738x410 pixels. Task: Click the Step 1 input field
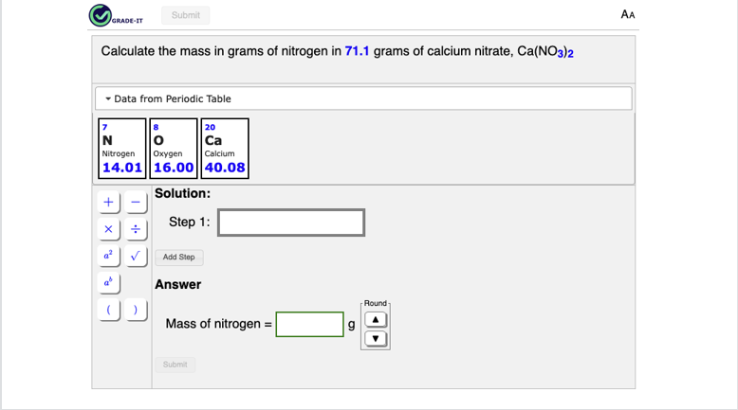(291, 223)
